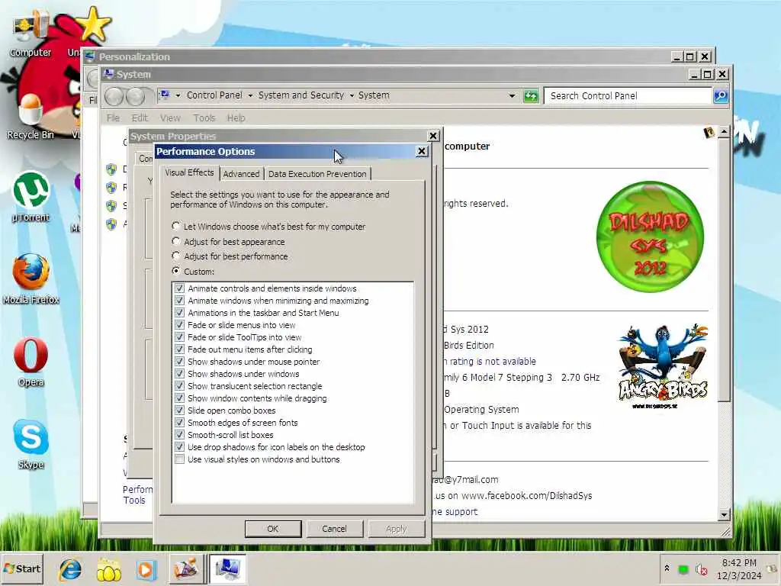Open the Computer desktop icon

point(31,34)
